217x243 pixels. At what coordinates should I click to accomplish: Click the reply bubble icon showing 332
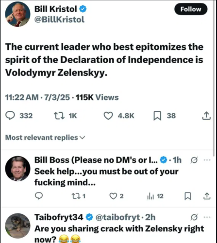pyautogui.click(x=10, y=116)
